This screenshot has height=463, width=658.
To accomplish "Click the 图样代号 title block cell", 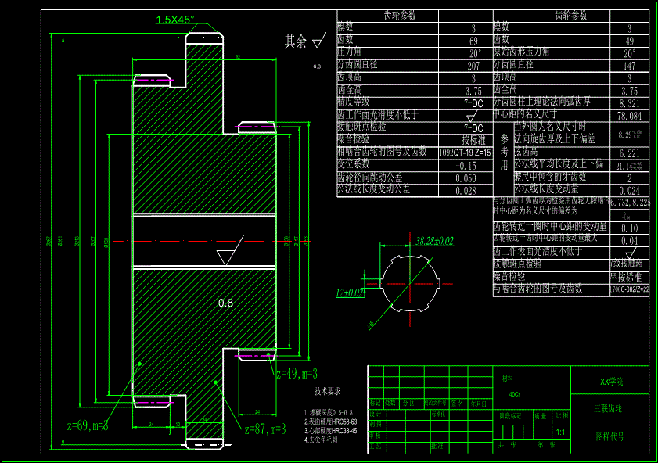I will click(x=609, y=436).
